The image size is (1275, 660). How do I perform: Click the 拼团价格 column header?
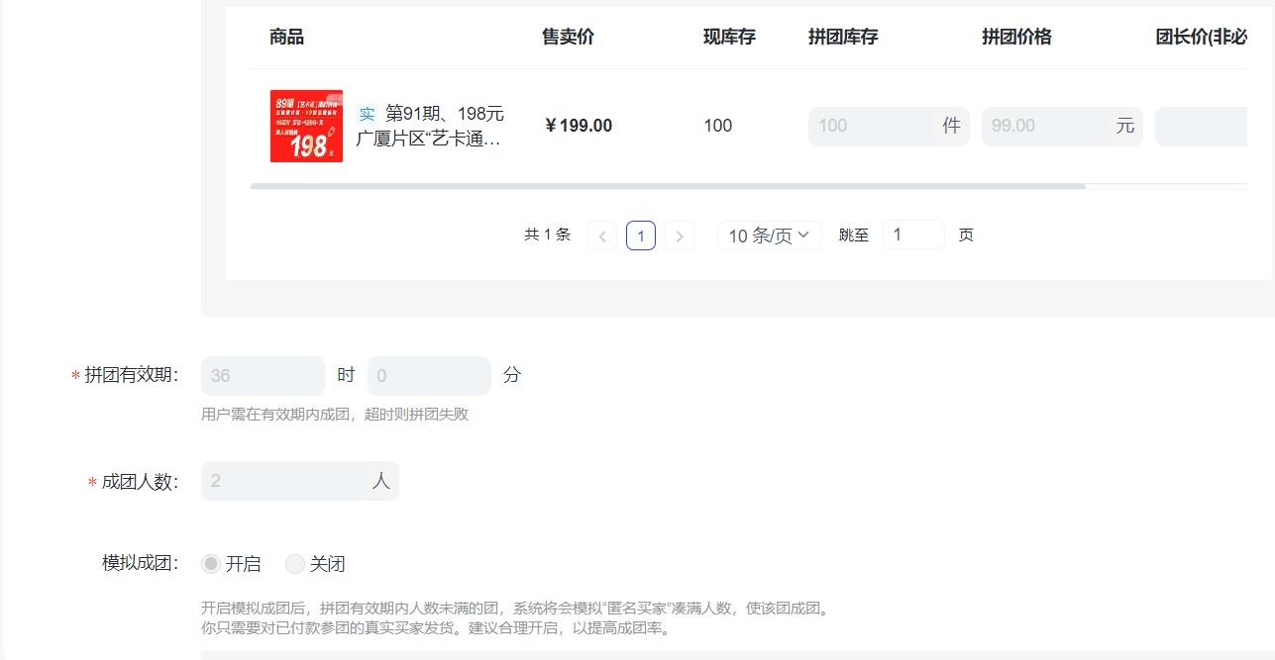(x=1016, y=38)
